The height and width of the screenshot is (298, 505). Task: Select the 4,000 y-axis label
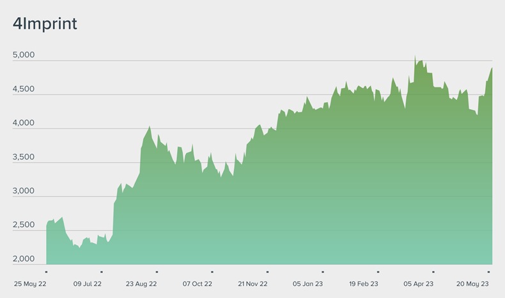pyautogui.click(x=24, y=123)
